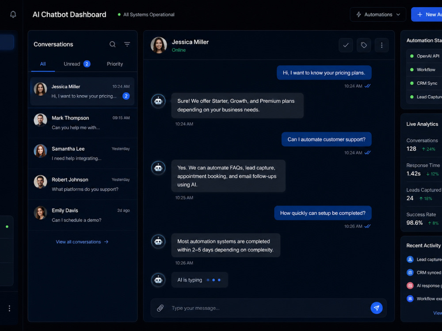The width and height of the screenshot is (442, 331).
Task: Switch to the All conversations tab
Action: pyautogui.click(x=43, y=64)
